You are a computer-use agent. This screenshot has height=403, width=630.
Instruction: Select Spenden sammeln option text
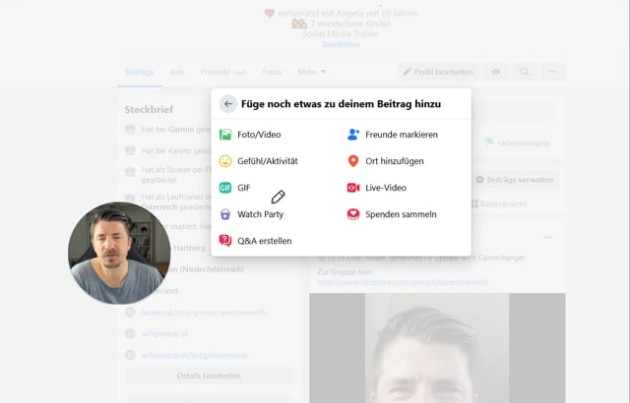(x=401, y=214)
